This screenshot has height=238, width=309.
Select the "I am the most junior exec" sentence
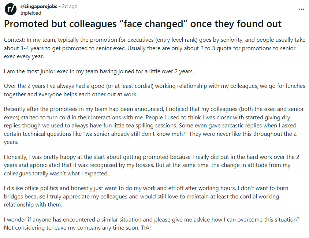(99, 71)
